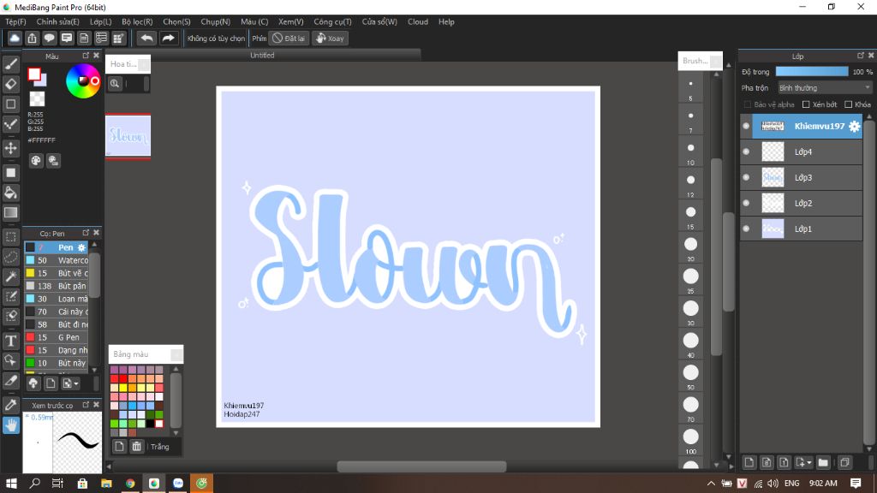Select the Gradient tool
The width and height of the screenshot is (877, 493).
[x=10, y=212]
